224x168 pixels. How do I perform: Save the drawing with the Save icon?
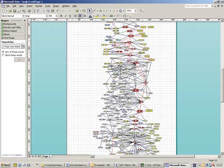click(x=15, y=11)
